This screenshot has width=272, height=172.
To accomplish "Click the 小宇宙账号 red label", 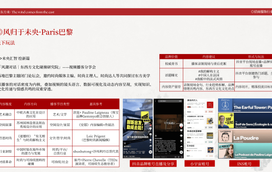I will tap(199, 164).
